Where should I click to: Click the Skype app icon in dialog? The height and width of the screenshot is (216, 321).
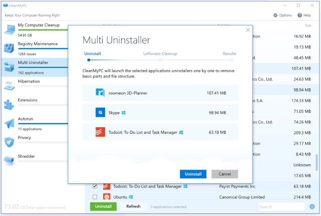click(x=100, y=112)
